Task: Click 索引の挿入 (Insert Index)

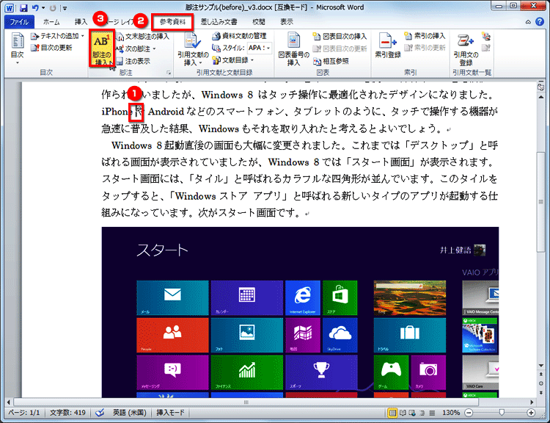Action: tap(425, 36)
